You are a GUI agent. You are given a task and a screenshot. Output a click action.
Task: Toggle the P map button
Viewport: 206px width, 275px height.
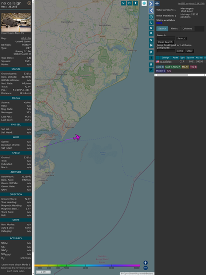[151, 52]
